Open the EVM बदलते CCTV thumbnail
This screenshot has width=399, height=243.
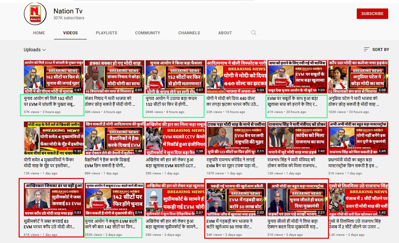175,138
